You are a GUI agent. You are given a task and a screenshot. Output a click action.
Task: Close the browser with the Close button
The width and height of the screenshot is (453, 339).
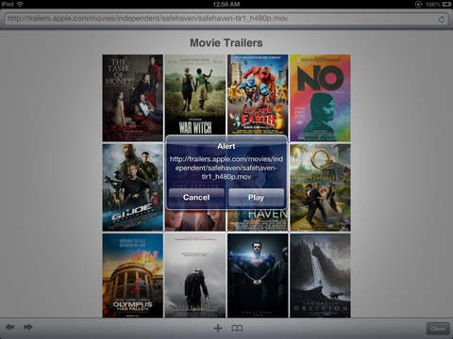[438, 329]
